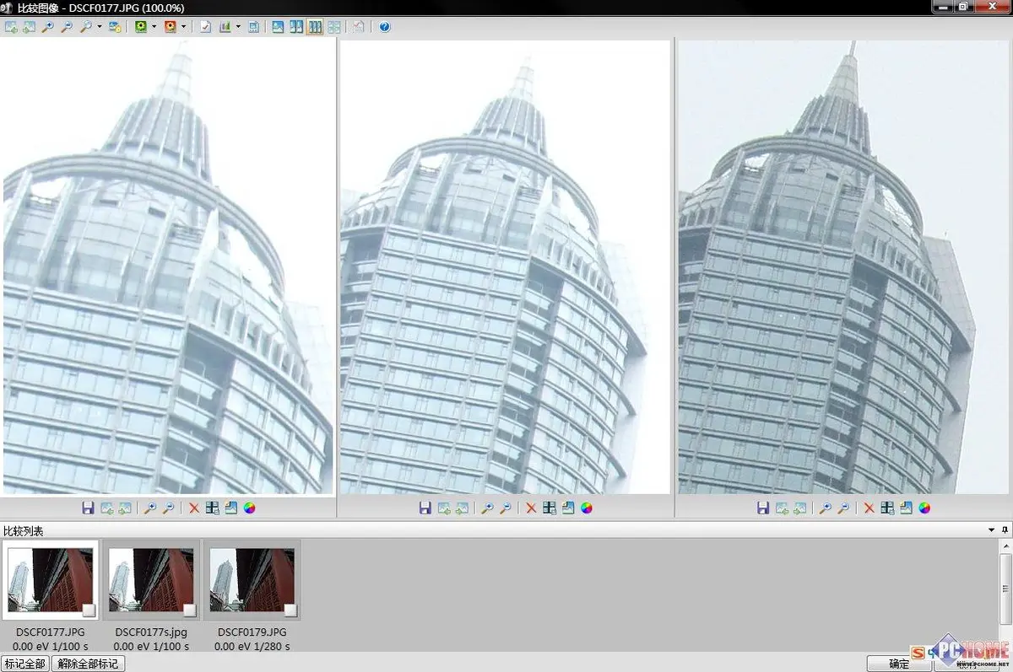Expand the zoom level dropdown arrow
The height and width of the screenshot is (672, 1013).
pos(100,27)
